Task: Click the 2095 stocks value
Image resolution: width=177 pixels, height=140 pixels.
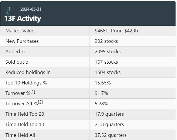Action: pos(107,51)
